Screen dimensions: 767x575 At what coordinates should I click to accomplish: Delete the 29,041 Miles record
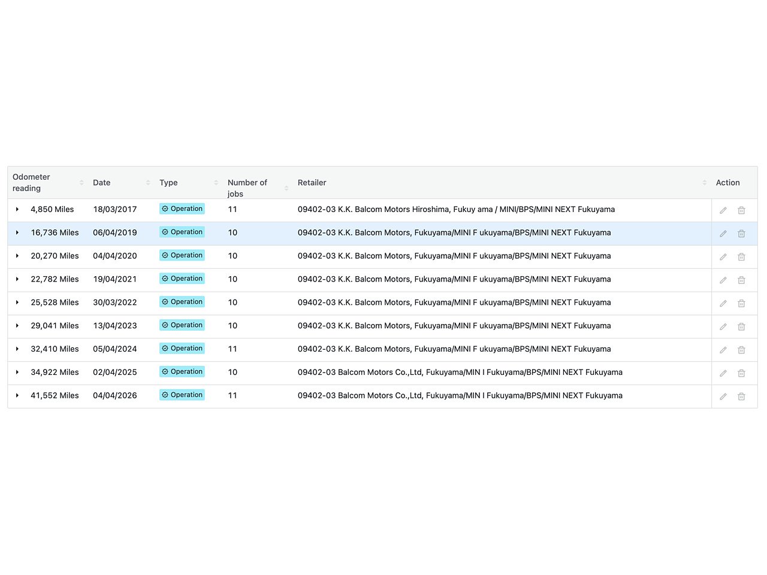(x=741, y=327)
